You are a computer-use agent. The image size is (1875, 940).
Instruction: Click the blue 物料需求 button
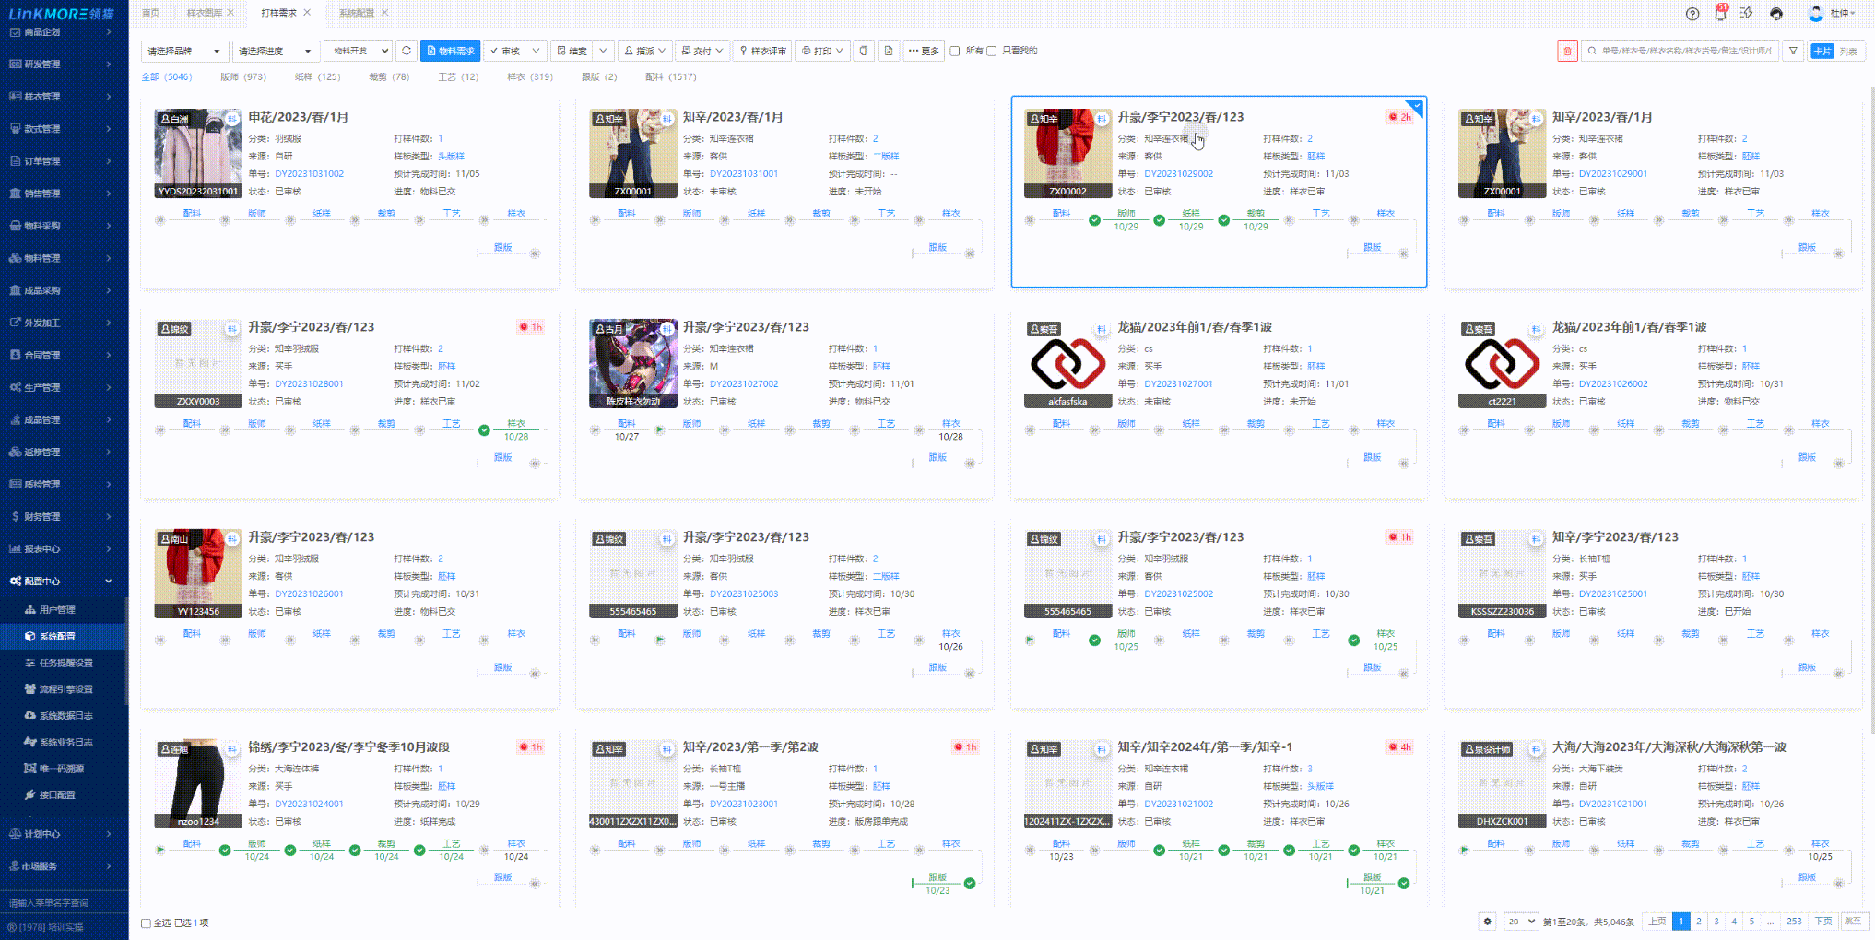coord(450,52)
